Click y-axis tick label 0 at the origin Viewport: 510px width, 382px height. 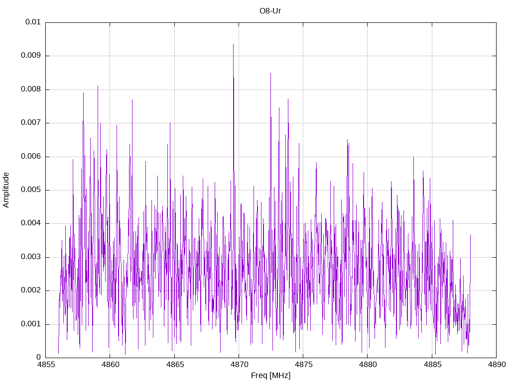tap(39, 358)
